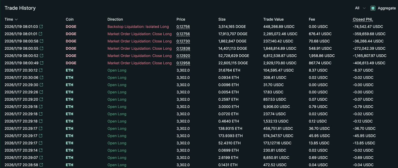Sort by Time using the header chevron
Image resolution: width=398 pixels, height=168 pixels.
pyautogui.click(x=16, y=20)
